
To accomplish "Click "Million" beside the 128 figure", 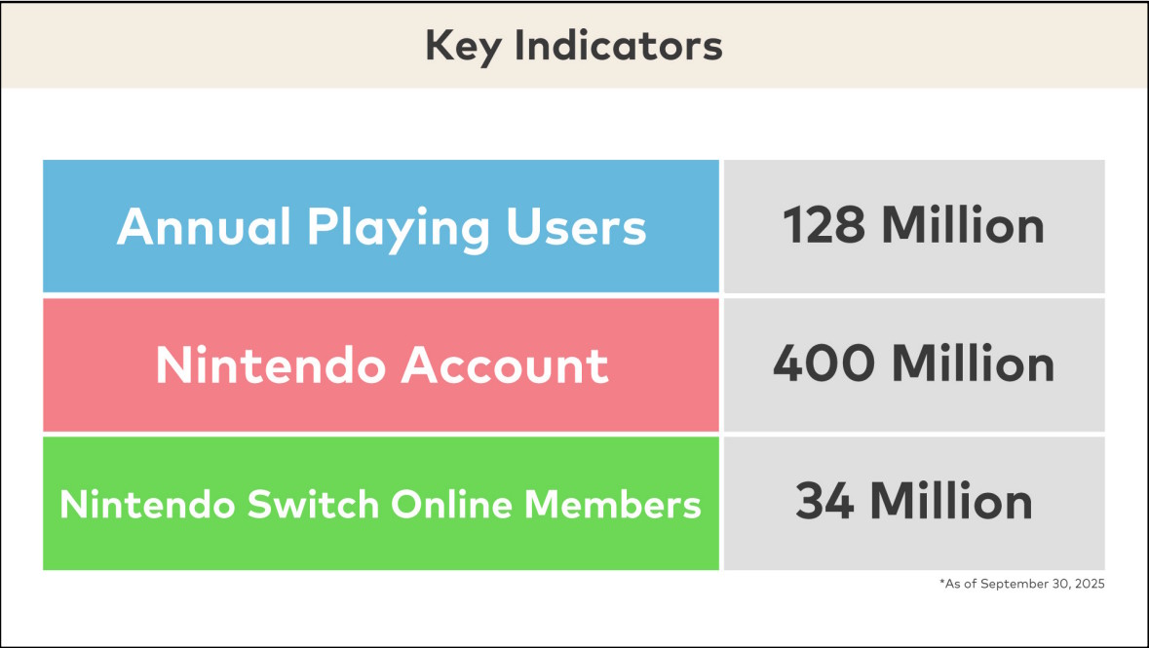I will tap(963, 226).
